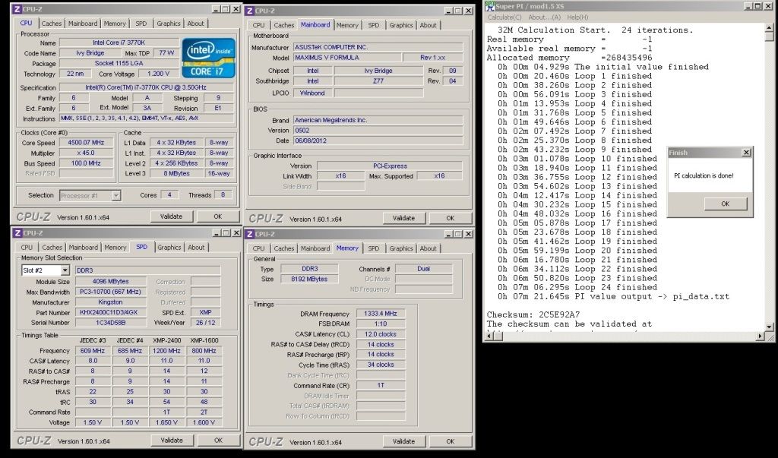
Task: Click OK button in the Memory window
Action: click(450, 441)
